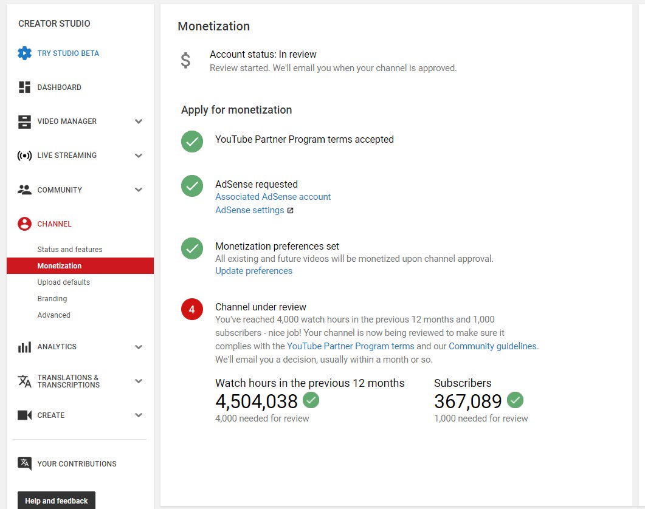Expand the Analytics chevron
645x509 pixels.
point(139,347)
